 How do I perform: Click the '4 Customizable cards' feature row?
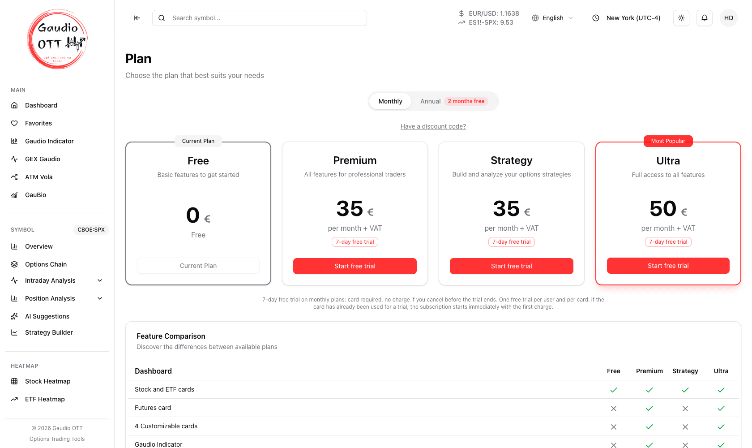(433, 426)
